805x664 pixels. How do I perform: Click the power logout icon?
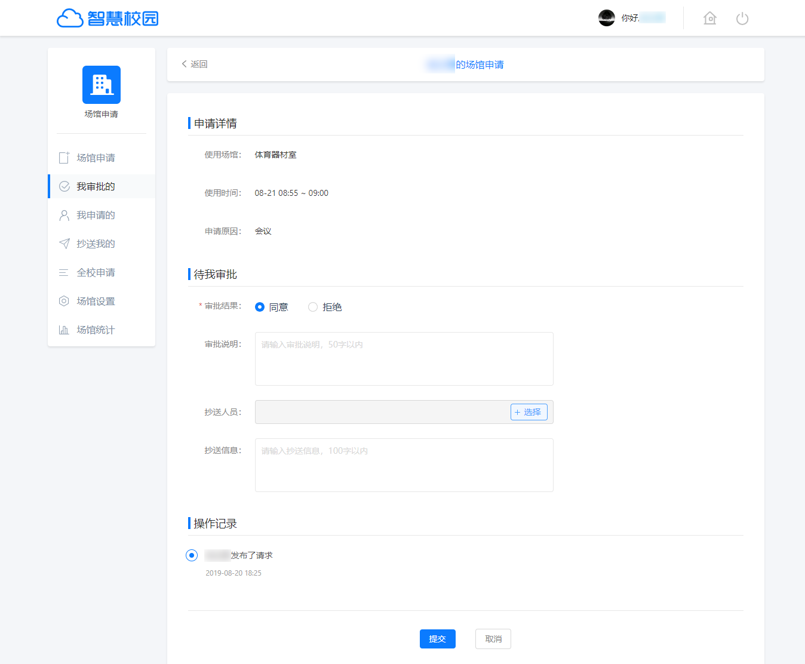pos(742,19)
